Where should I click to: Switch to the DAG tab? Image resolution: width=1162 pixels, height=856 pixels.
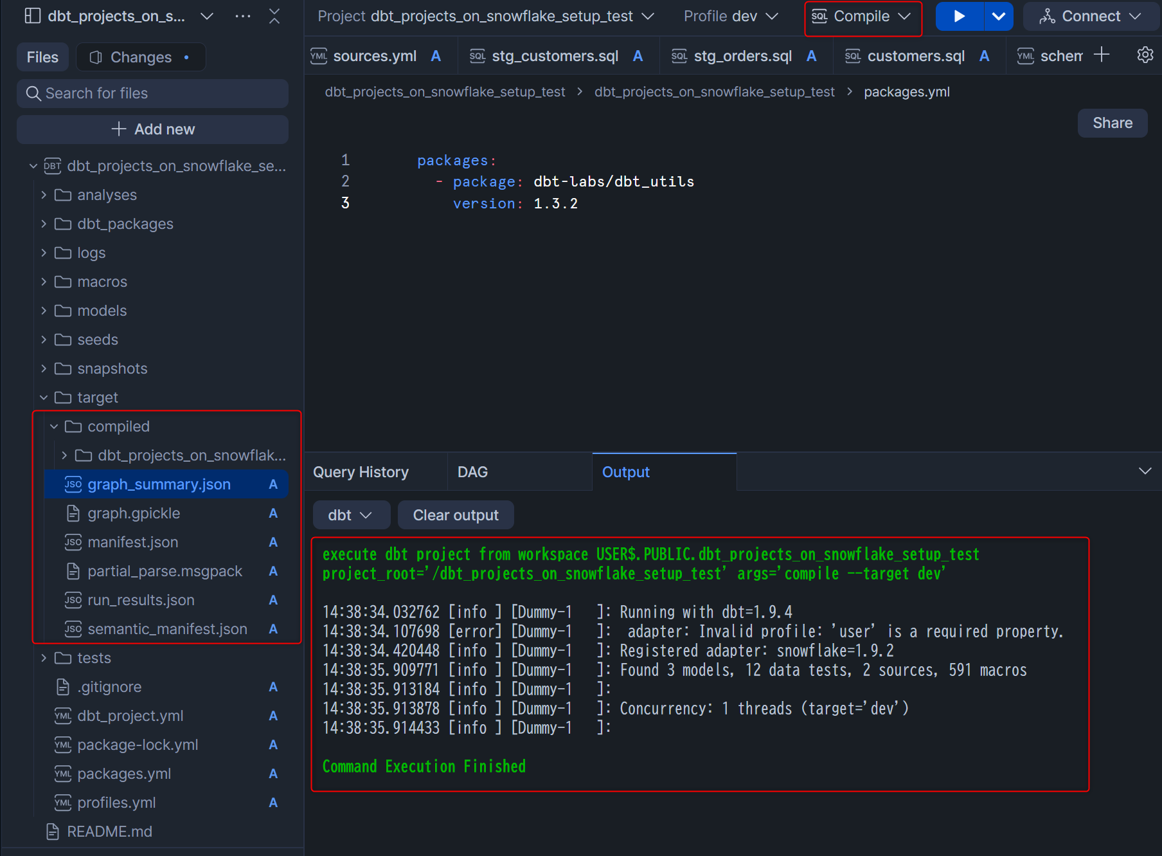(472, 472)
